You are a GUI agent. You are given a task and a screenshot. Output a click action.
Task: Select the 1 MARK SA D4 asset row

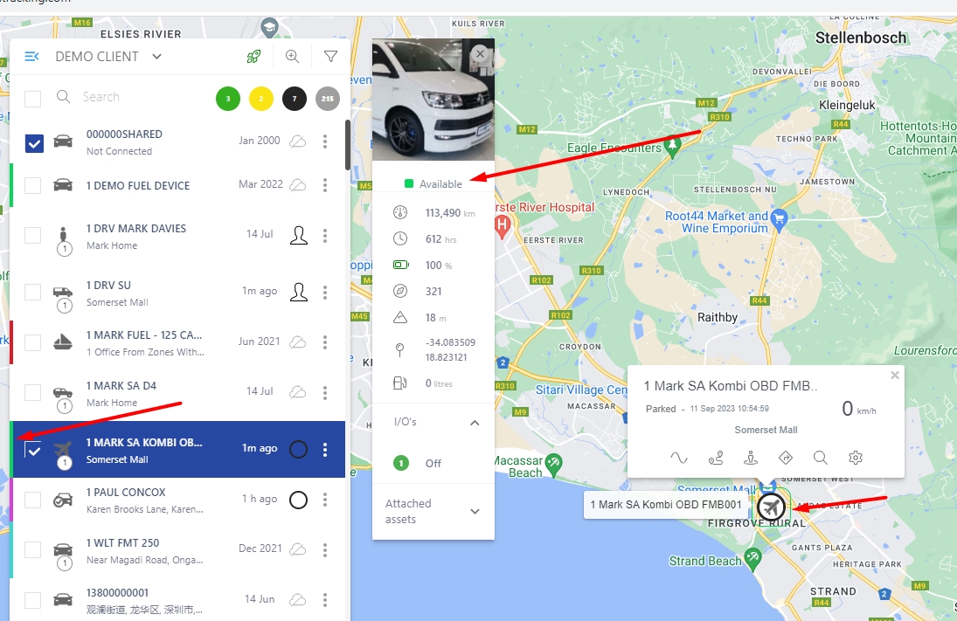tap(178, 393)
